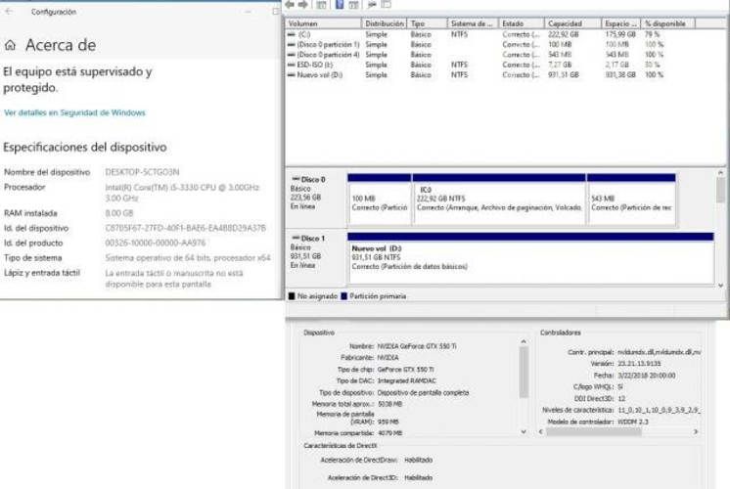
Task: Click Especificaciones del dispositivo heading
Action: [x=85, y=148]
